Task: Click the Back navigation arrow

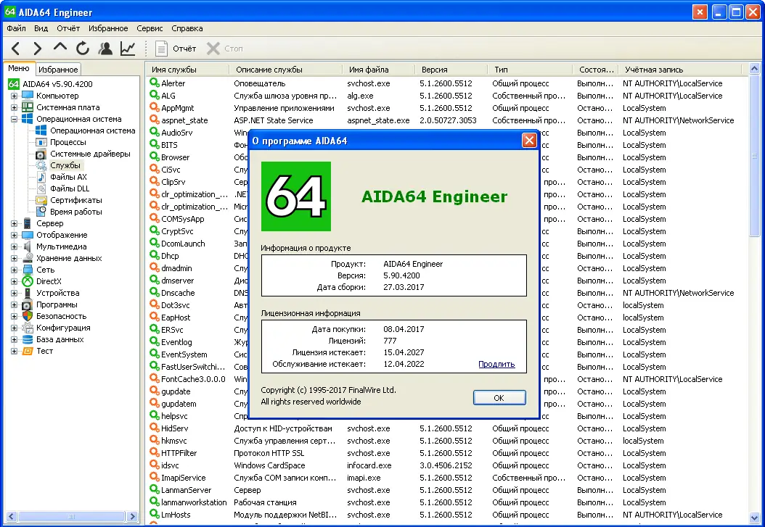Action: 16,49
